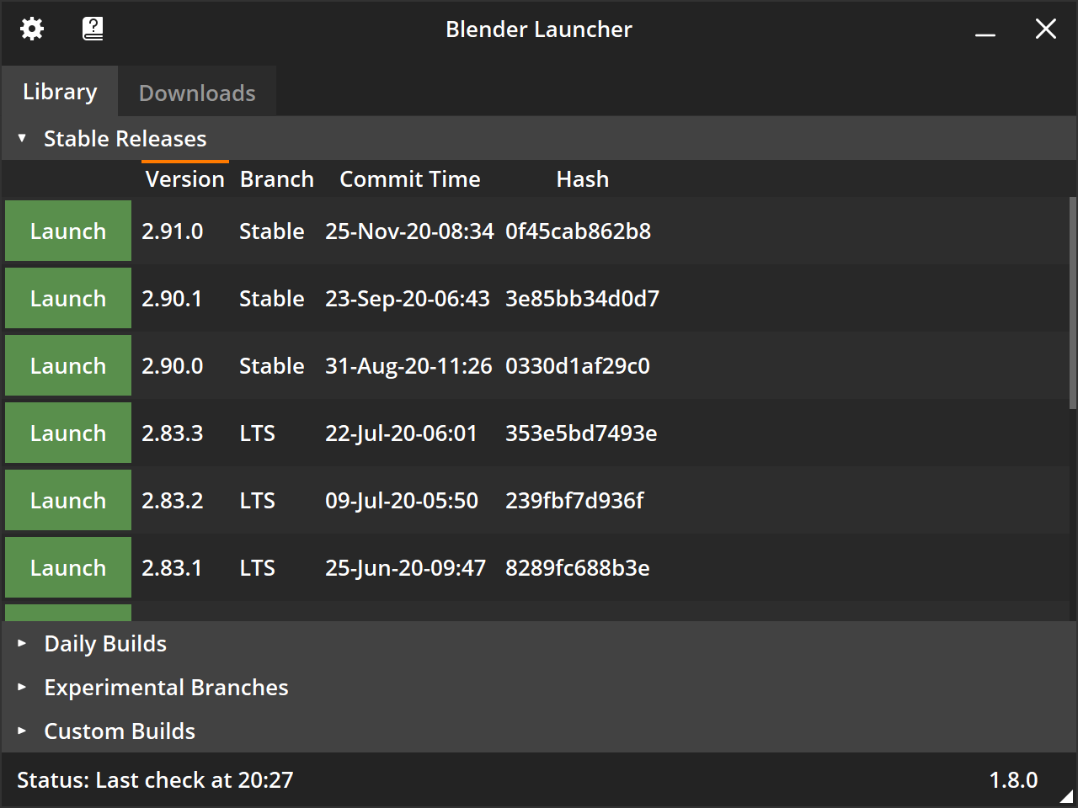Launch Blender 2.83.2 LTS

(68, 500)
